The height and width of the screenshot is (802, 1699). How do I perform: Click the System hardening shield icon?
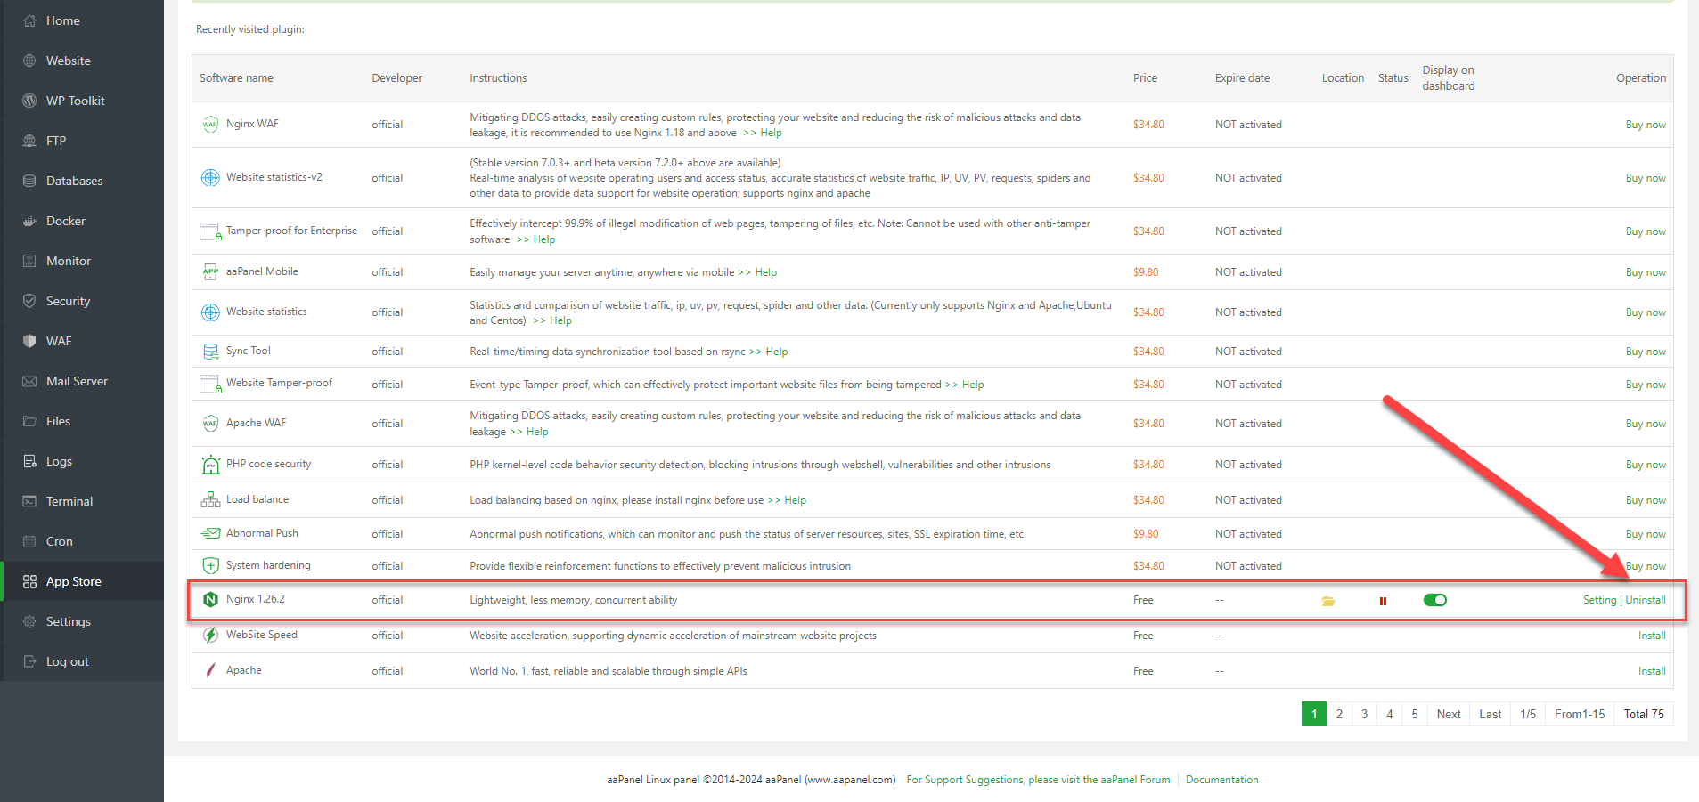[x=210, y=565]
